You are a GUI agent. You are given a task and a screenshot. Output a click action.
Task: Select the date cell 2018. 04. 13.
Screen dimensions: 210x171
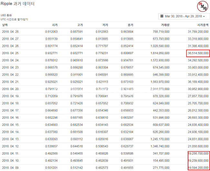(x=11, y=139)
